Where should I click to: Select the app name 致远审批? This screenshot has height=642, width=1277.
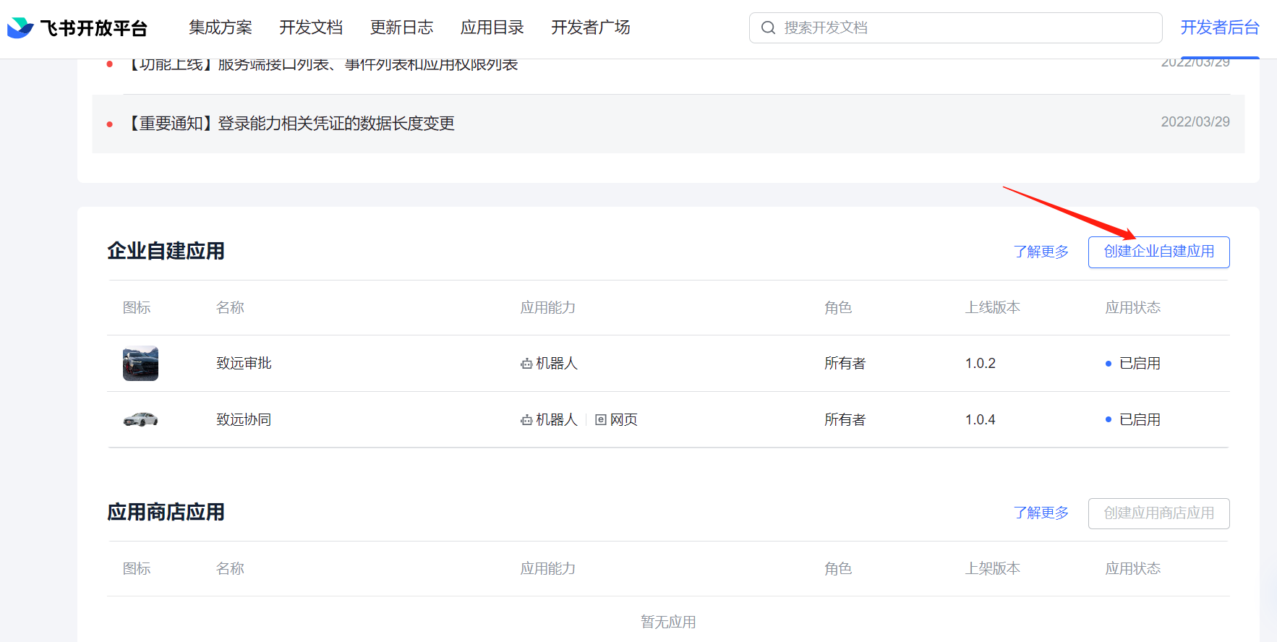click(x=244, y=363)
